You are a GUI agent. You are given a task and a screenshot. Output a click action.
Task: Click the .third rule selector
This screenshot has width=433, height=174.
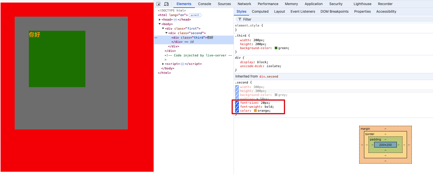[240, 36]
